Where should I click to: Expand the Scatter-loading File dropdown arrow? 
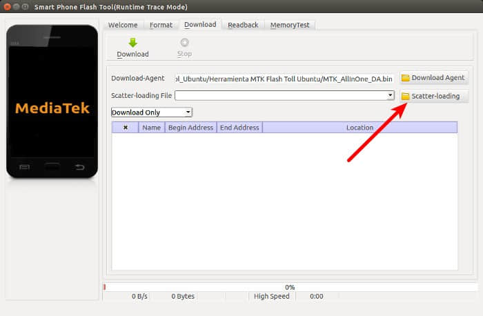(391, 95)
